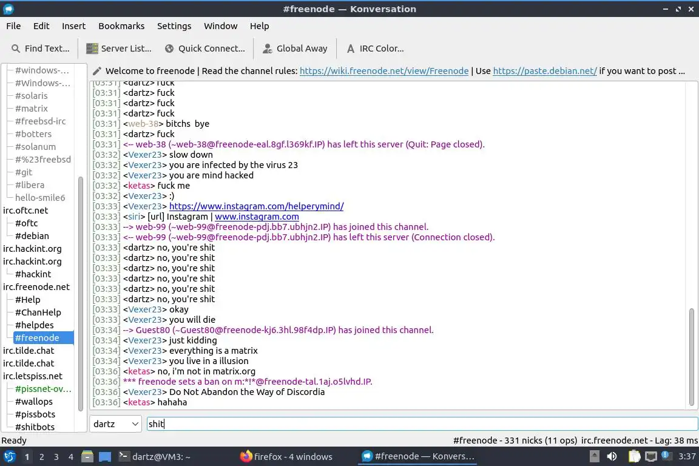Screen dimensions: 699x466
Task: Open the Window menu
Action: tap(220, 26)
